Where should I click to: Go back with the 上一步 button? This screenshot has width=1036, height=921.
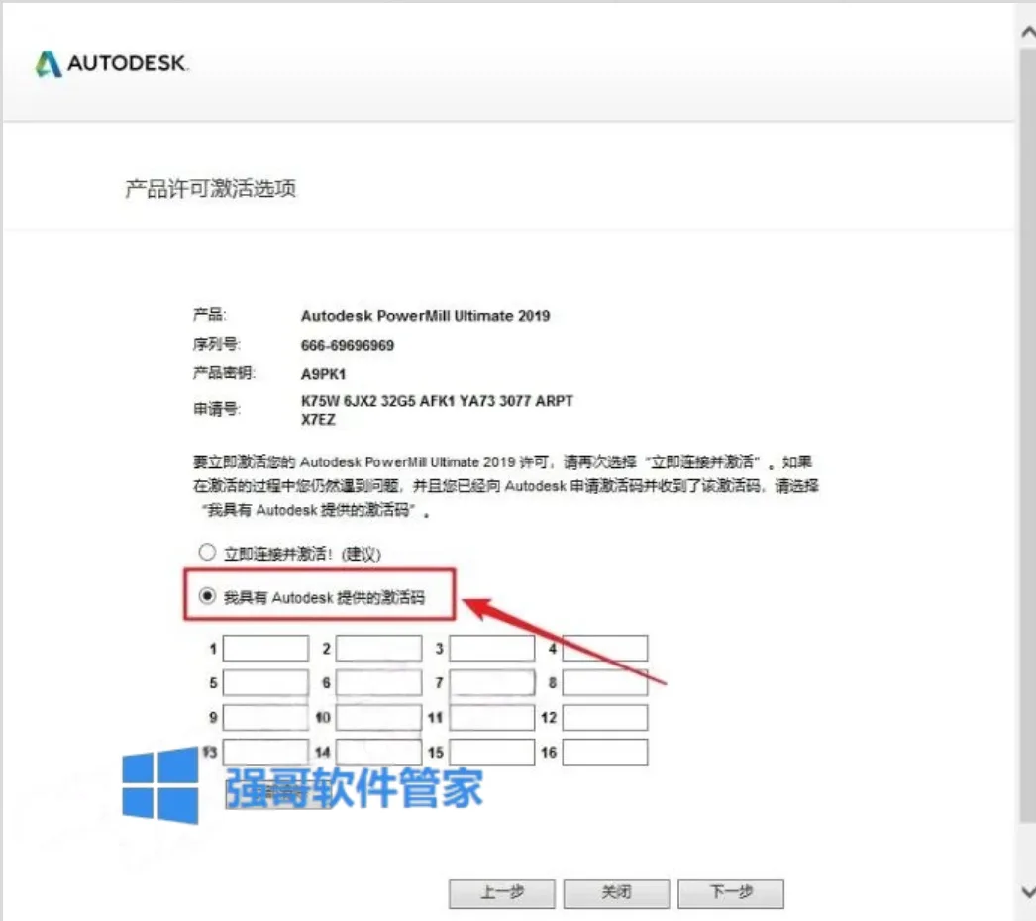pos(502,893)
